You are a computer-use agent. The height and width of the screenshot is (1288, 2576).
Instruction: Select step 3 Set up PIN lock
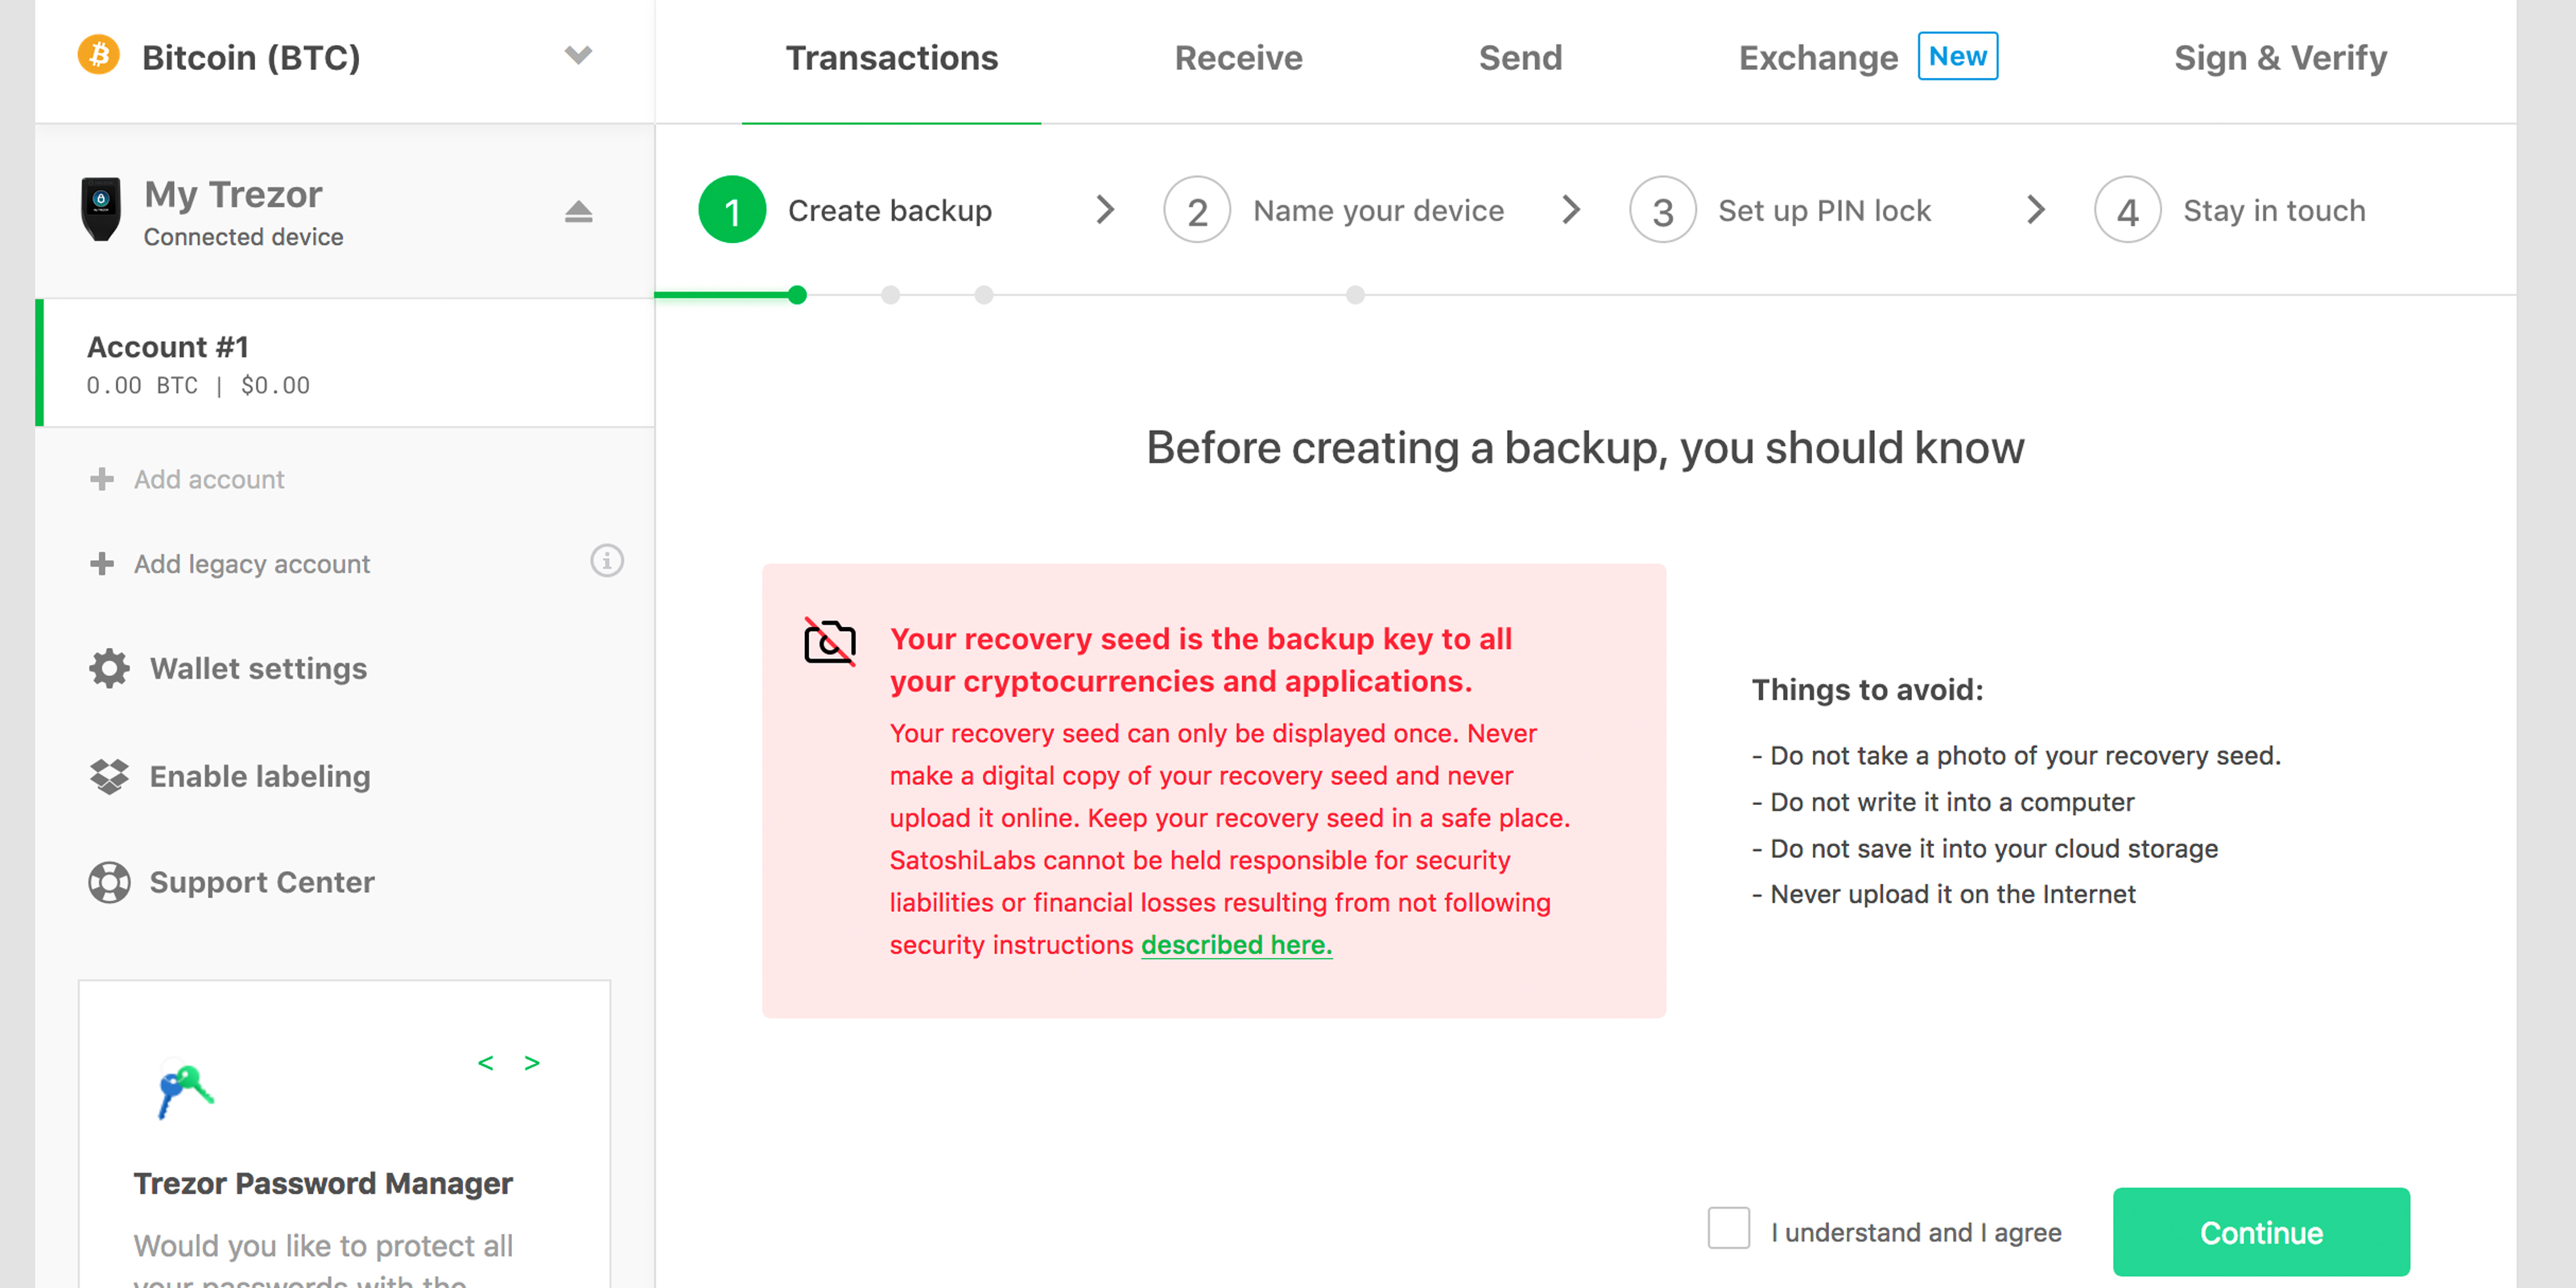pos(1823,210)
